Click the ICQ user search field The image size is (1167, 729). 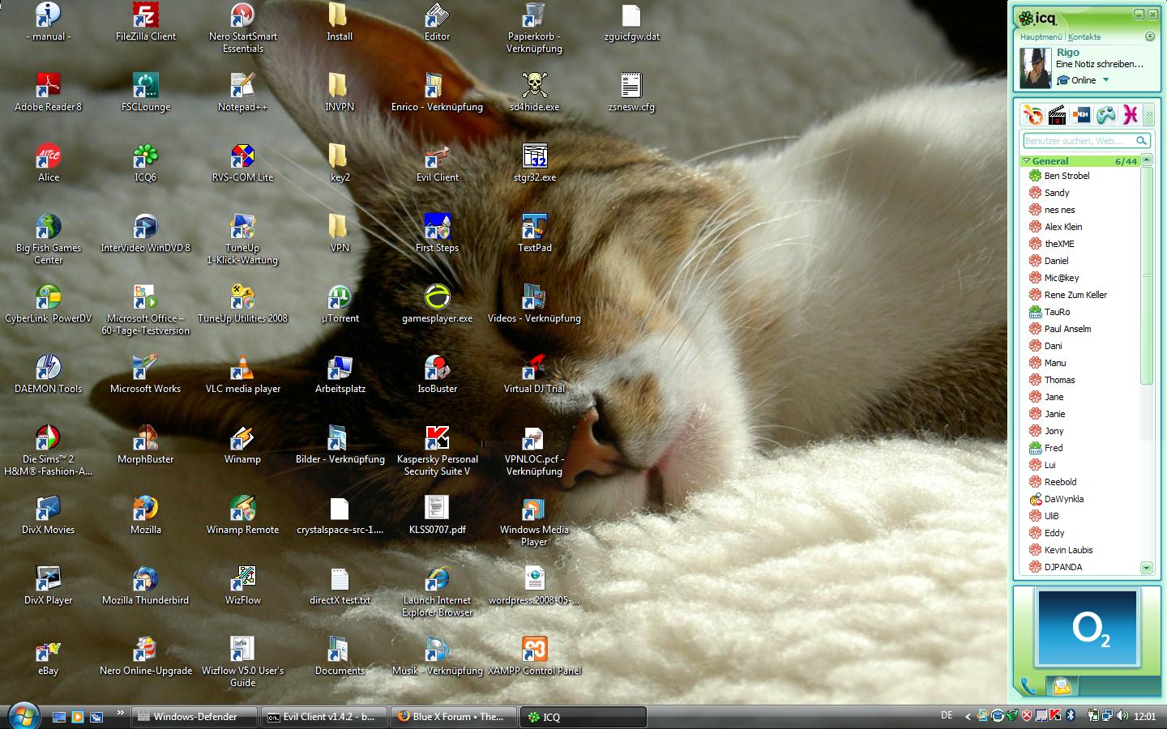[x=1078, y=141]
